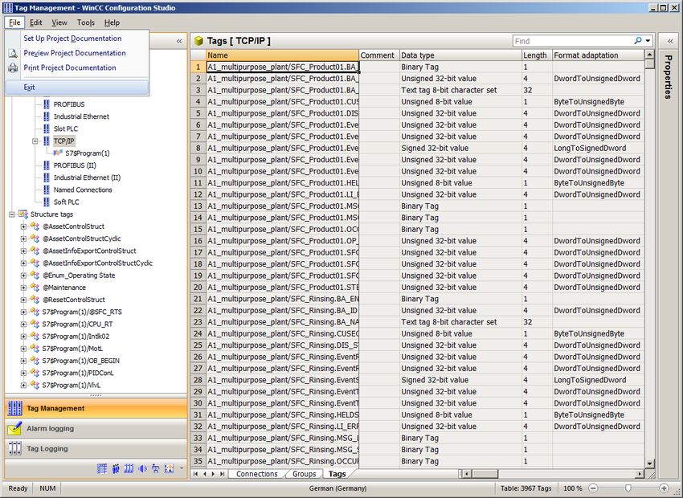This screenshot has height=498, width=683.
Task: Sort by the Name column header
Action: [x=282, y=55]
